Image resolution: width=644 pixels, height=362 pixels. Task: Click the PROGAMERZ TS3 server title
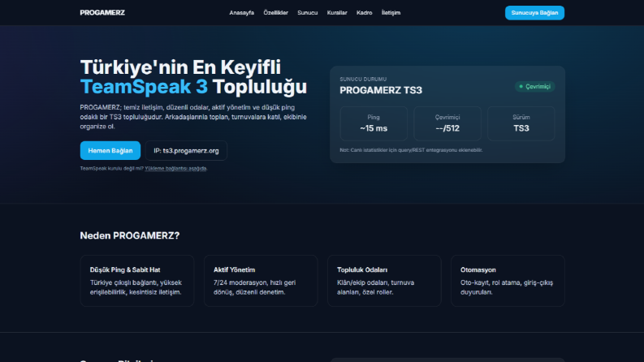(x=381, y=90)
